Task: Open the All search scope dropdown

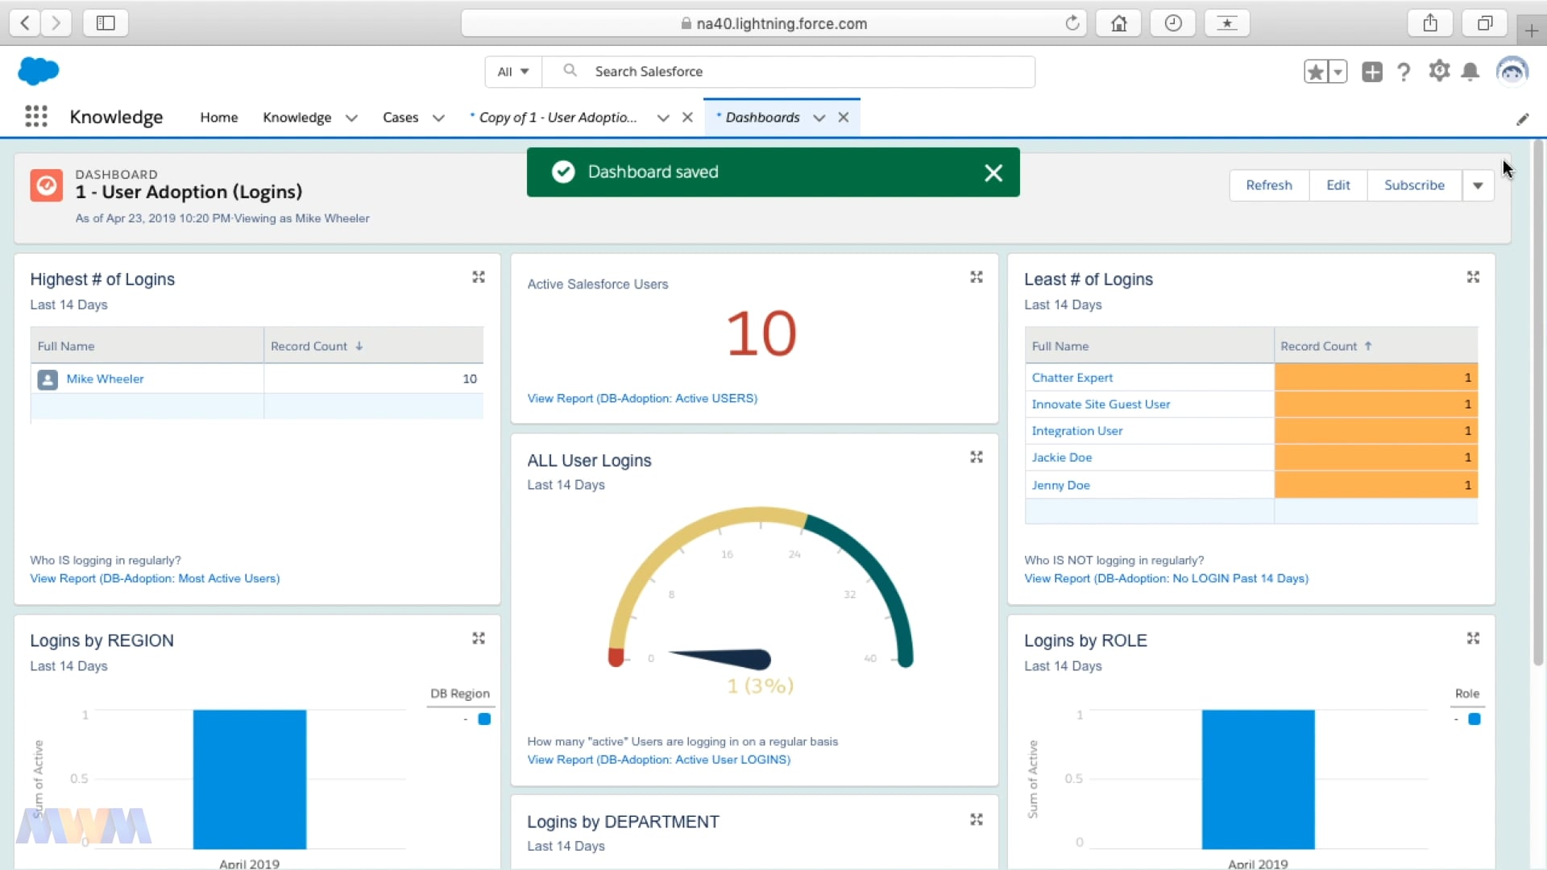Action: click(513, 72)
